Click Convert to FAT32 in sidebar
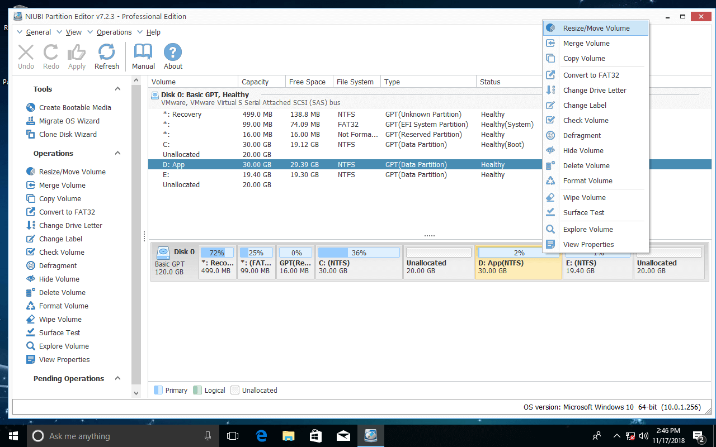Screen dimensions: 716x447 click(67, 212)
